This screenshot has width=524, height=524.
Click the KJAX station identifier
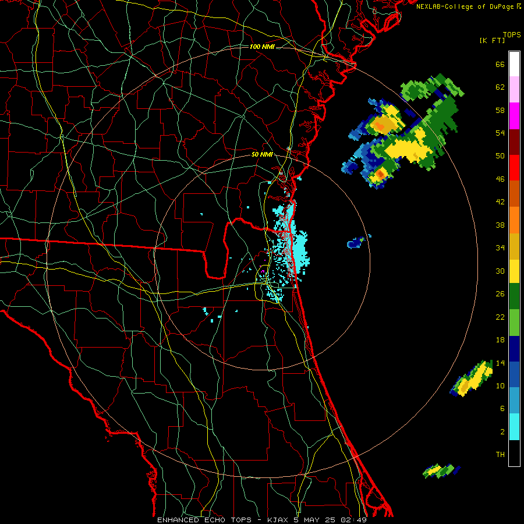click(x=278, y=520)
